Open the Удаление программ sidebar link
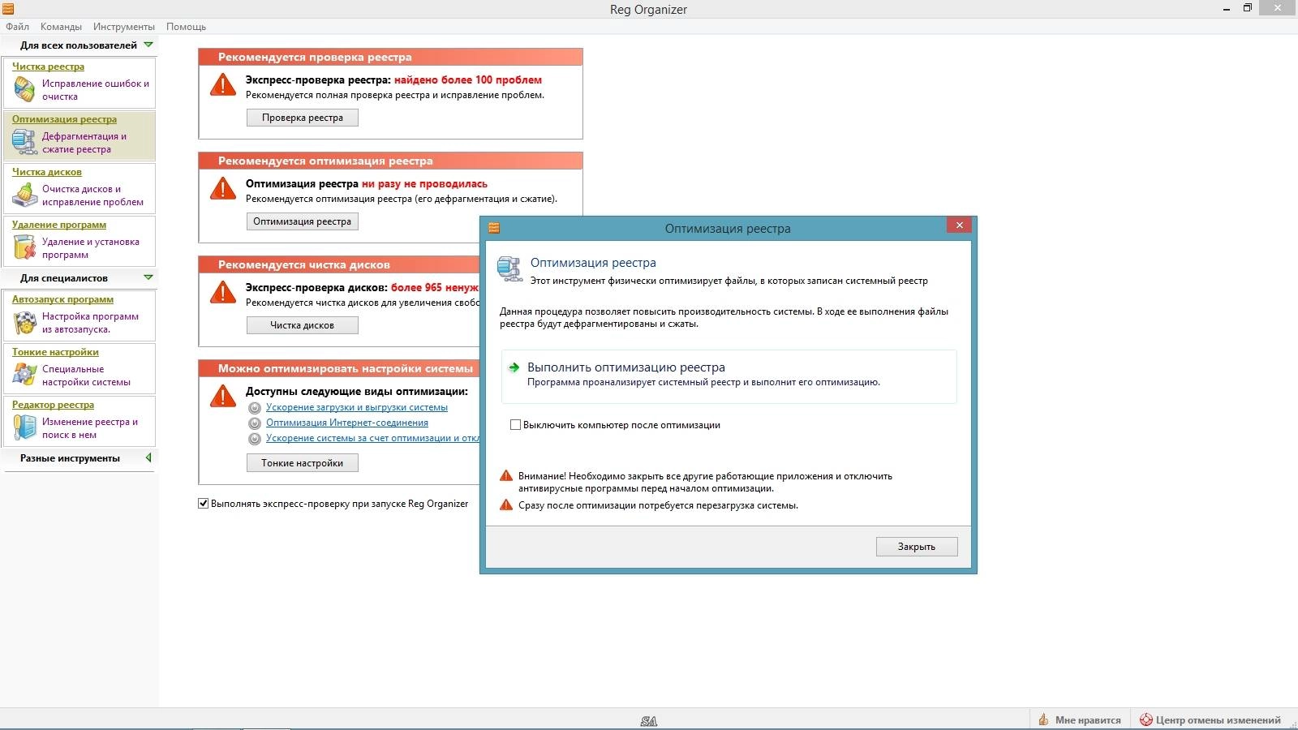The height and width of the screenshot is (730, 1298). (x=58, y=225)
